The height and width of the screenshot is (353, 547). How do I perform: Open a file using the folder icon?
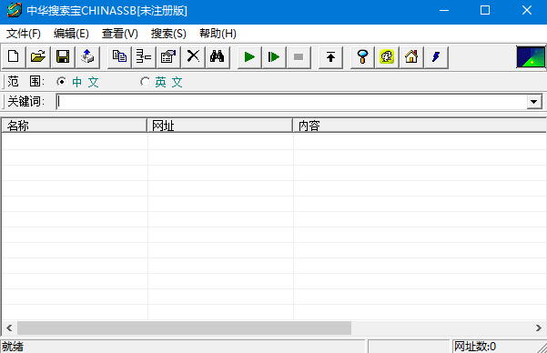(38, 56)
